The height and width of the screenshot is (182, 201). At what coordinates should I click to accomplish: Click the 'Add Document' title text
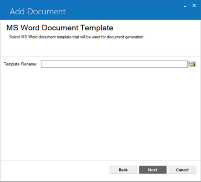tap(37, 12)
